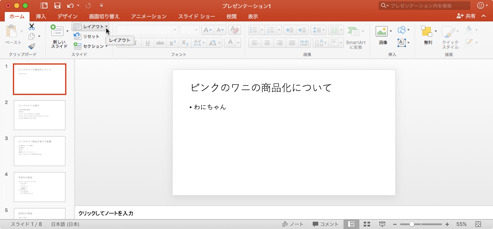The height and width of the screenshot is (229, 493).
Task: Click the 共有 share button
Action: tap(466, 16)
